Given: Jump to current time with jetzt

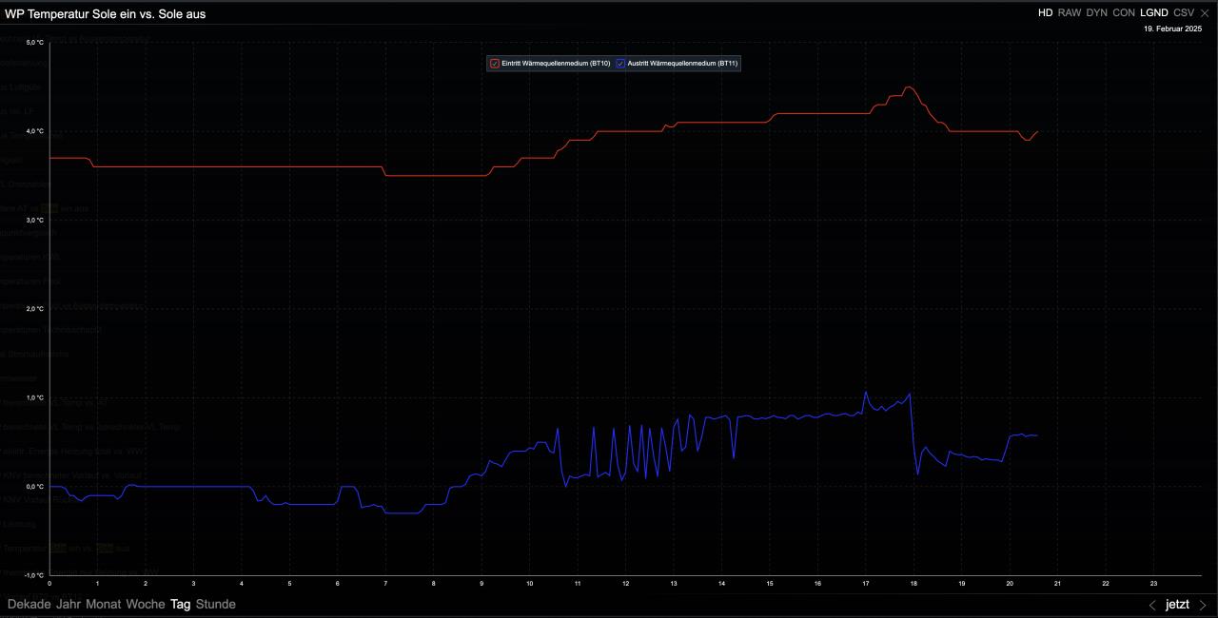Looking at the screenshot, I should [1177, 605].
